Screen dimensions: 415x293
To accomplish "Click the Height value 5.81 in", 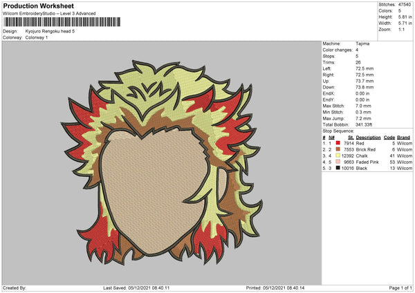I will click(x=405, y=17).
